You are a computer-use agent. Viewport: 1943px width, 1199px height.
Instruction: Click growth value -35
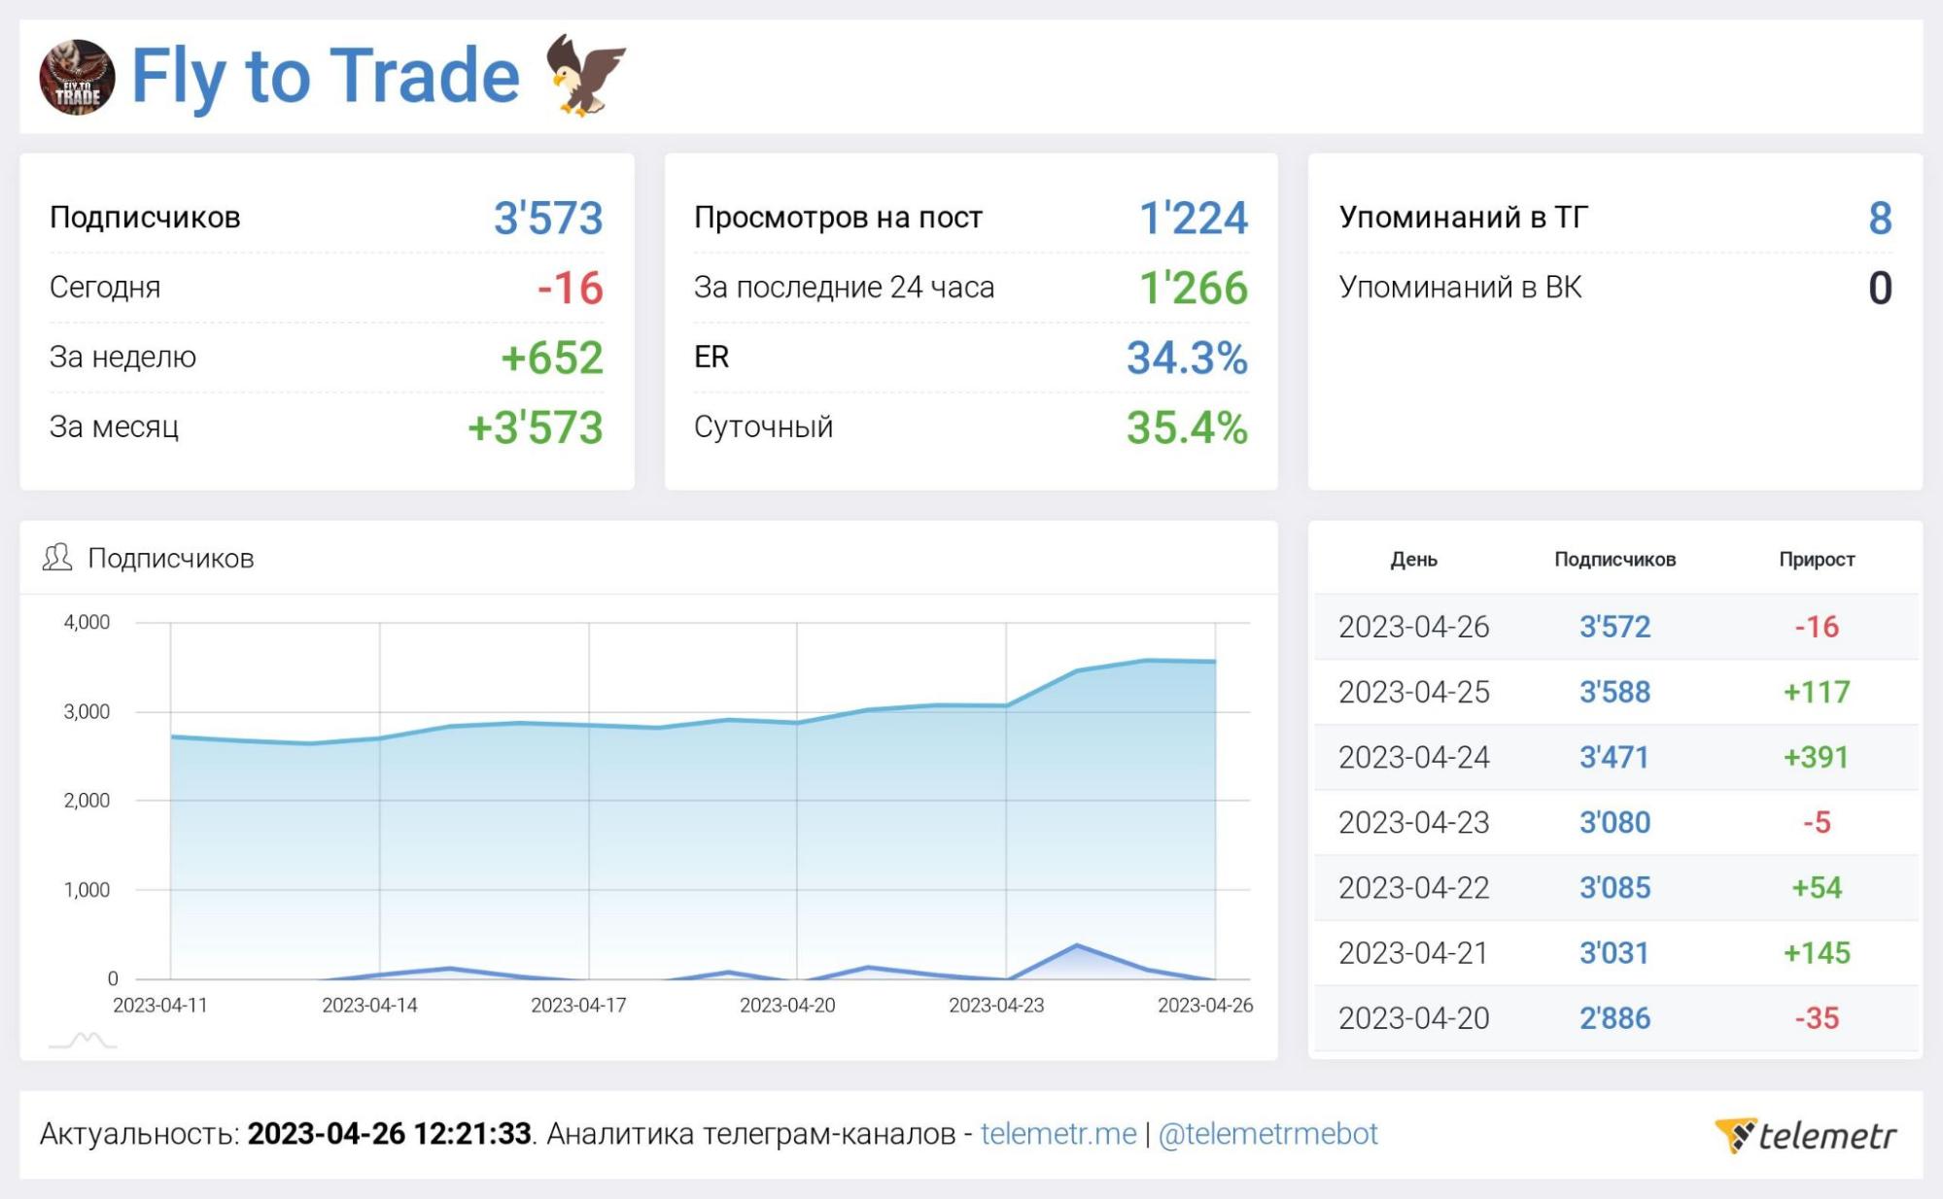click(1817, 1017)
